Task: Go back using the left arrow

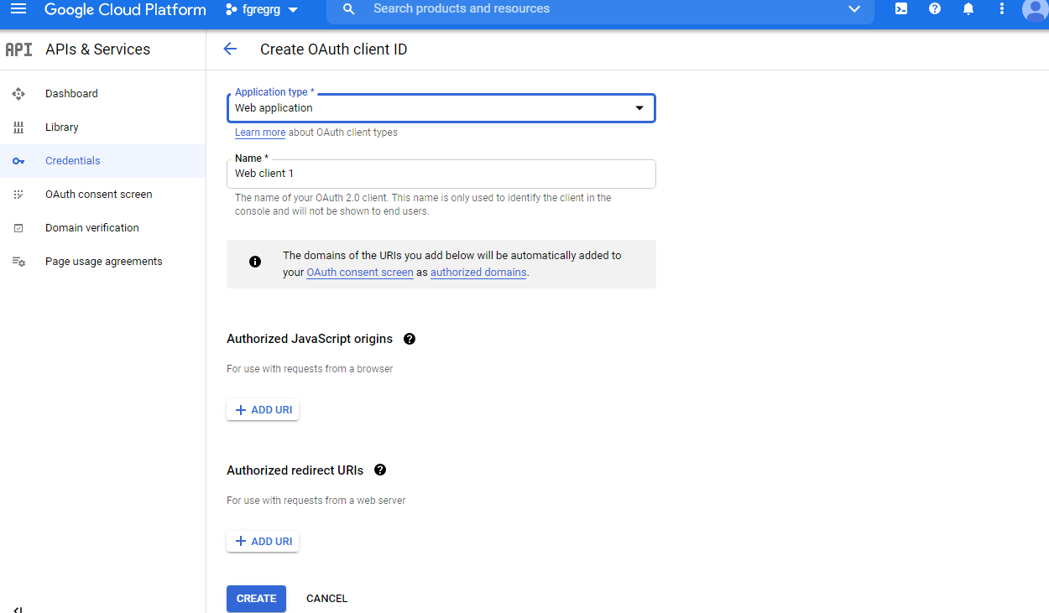Action: [x=230, y=49]
